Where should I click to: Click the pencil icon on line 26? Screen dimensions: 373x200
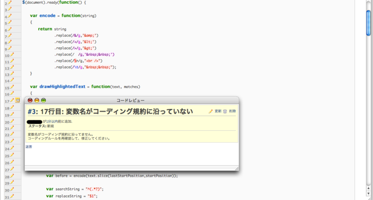(x=12, y=162)
